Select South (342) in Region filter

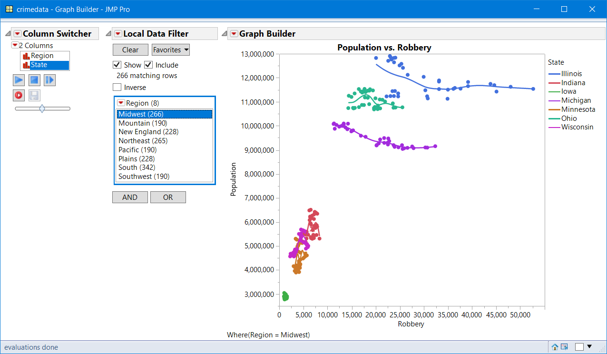click(x=165, y=167)
